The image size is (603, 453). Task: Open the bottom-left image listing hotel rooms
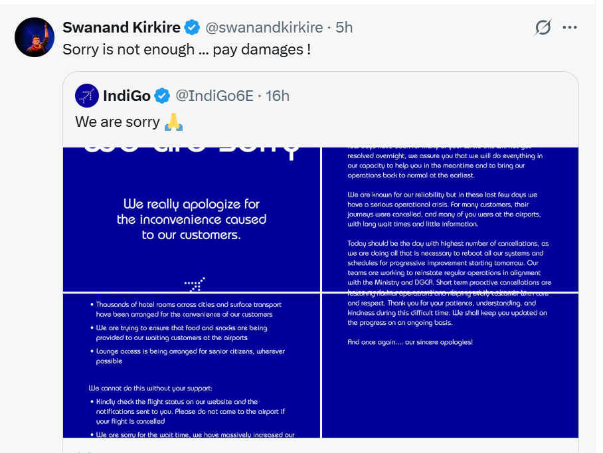191,365
